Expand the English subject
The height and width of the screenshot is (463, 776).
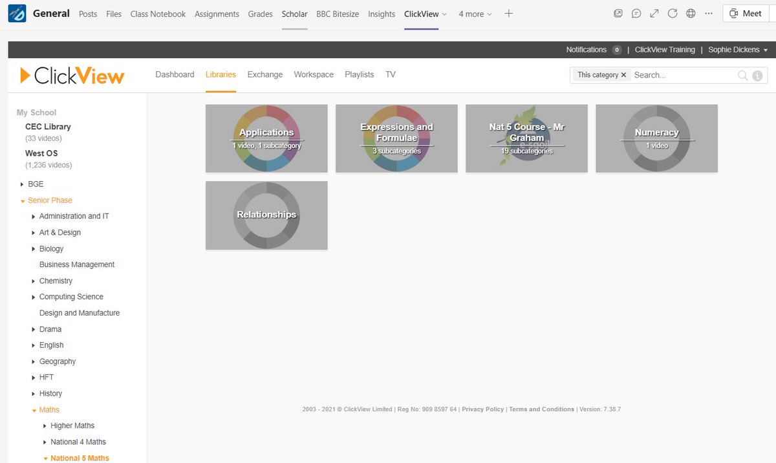34,345
